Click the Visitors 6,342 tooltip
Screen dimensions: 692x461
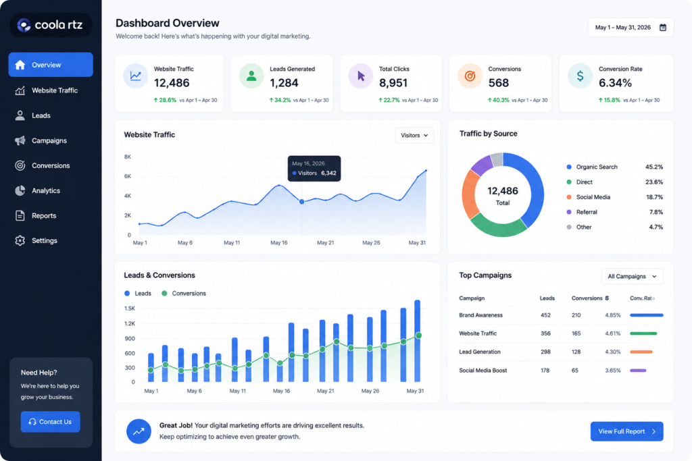[x=314, y=168]
